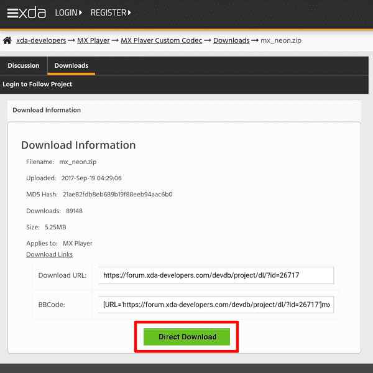Image resolution: width=373 pixels, height=373 pixels.
Task: Go to home via house icon
Action: point(7,40)
